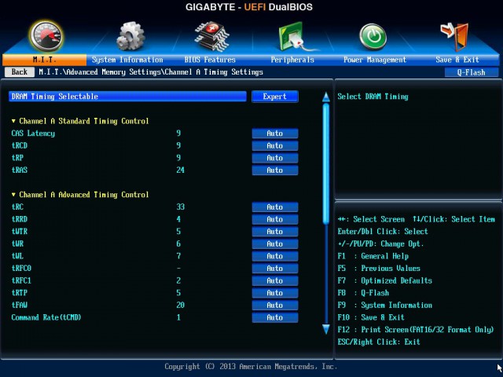503x377 pixels.
Task: Select the tRCD row label
Action: (x=20, y=145)
